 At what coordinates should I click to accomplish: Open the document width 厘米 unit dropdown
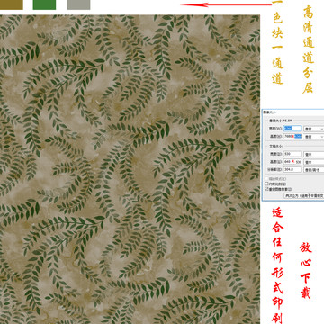[314, 155]
